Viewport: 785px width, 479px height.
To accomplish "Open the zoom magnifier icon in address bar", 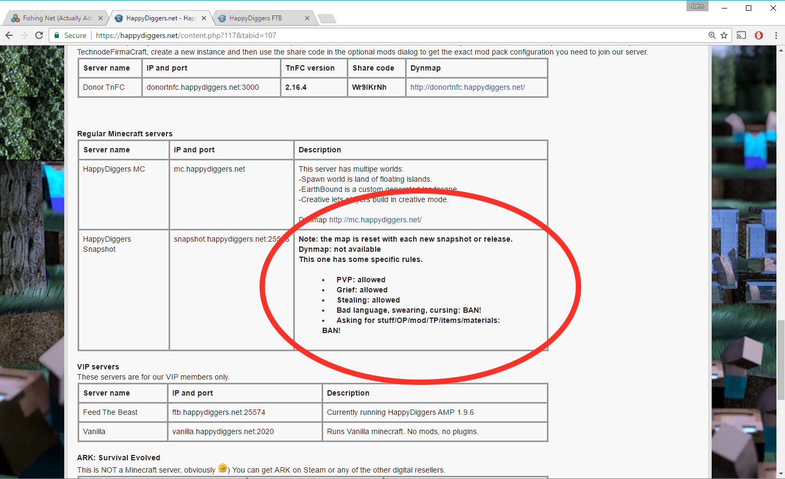I will coord(712,35).
